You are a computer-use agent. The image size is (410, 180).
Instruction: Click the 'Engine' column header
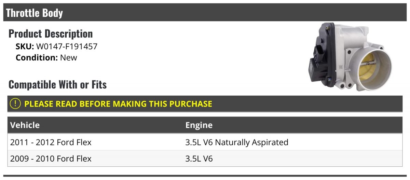(x=199, y=125)
